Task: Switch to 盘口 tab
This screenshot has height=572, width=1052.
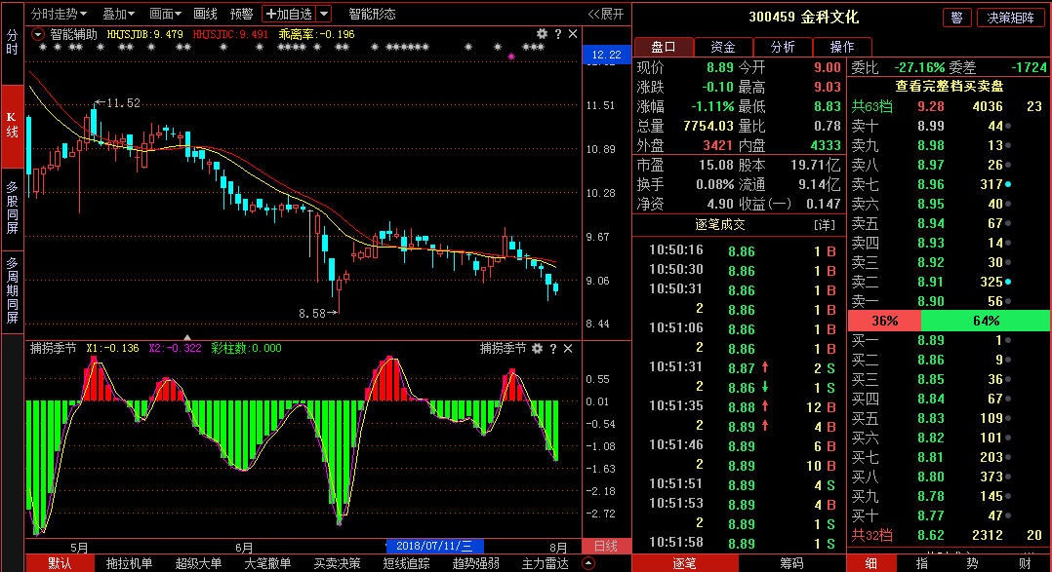Action: (664, 46)
